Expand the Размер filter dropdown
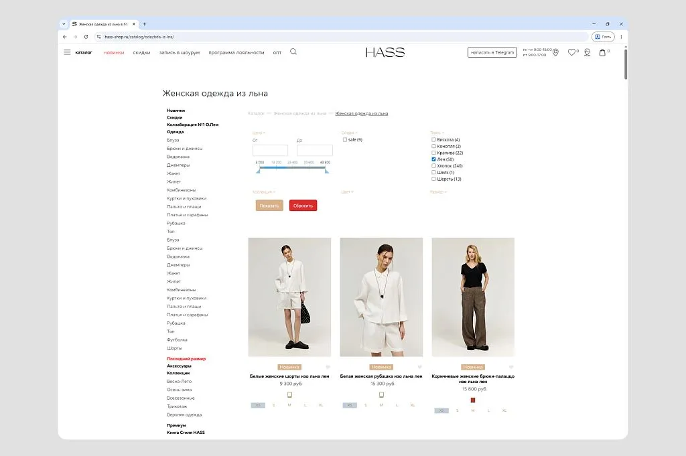The width and height of the screenshot is (686, 456). pos(438,192)
